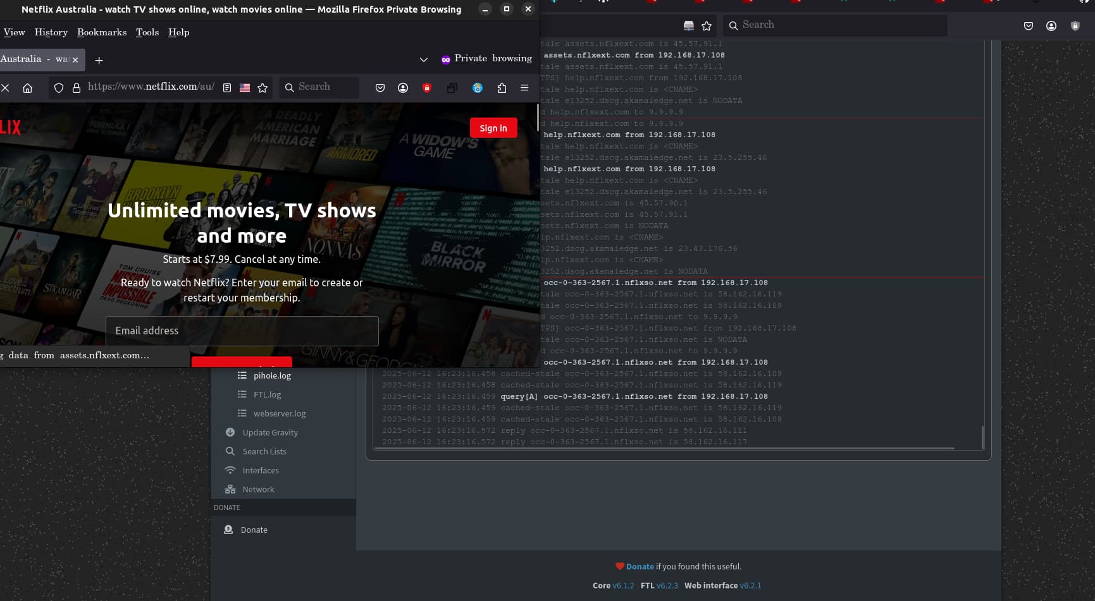Click the US flag icon in address bar
The width and height of the screenshot is (1095, 601).
[245, 88]
